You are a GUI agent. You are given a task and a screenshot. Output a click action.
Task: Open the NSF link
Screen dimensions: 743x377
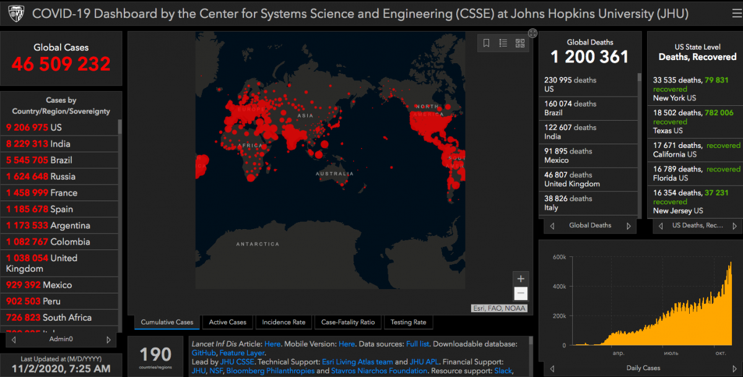coord(216,371)
